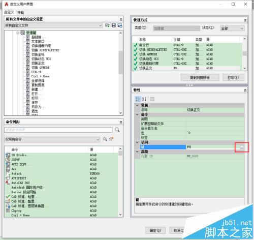This screenshot has width=254, height=240.
Task: Click the save customization files disk icon
Action: [x=114, y=25]
